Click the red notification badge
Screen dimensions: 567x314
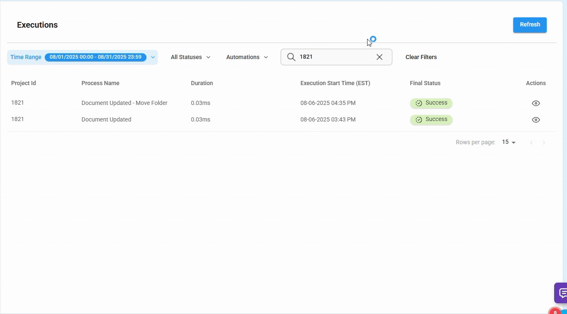point(555,311)
